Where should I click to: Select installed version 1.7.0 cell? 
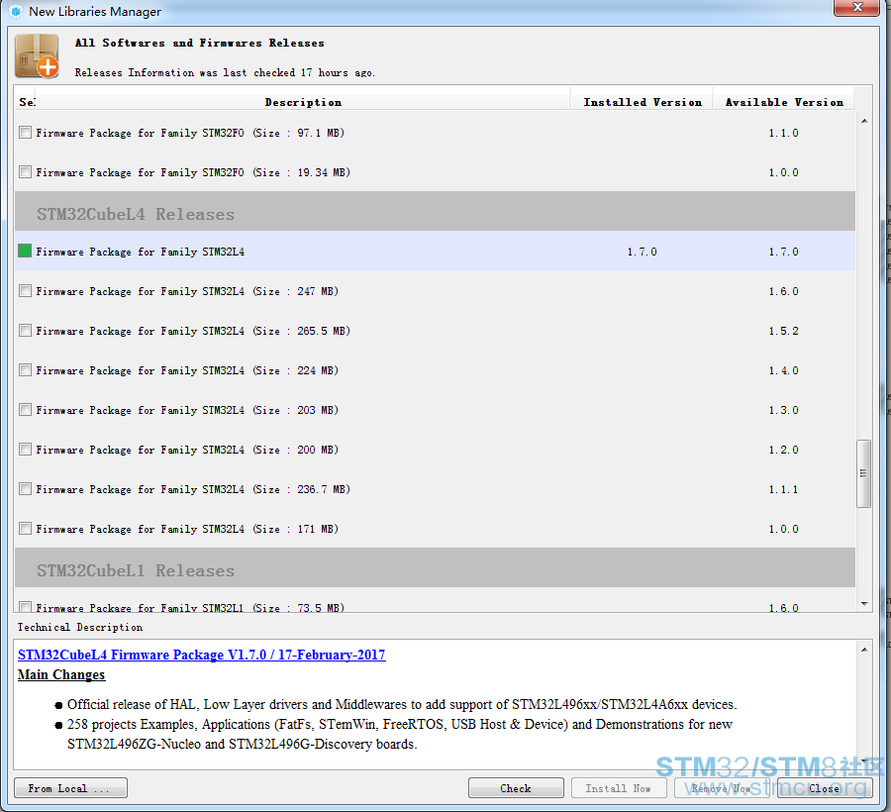[x=643, y=252]
